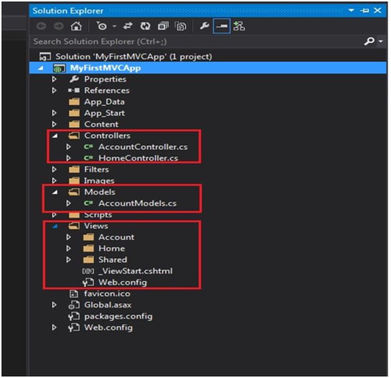
Task: Collapse the MyFirstMVCApp project node
Action: tap(40, 68)
